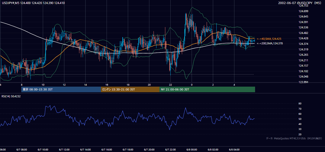Viewport: 325px width, 152px height.
Task: Click the RSI(14) 50.4232 indicator label
Action: point(11,96)
